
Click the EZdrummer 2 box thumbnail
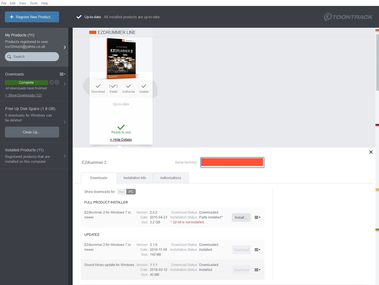[x=121, y=58]
